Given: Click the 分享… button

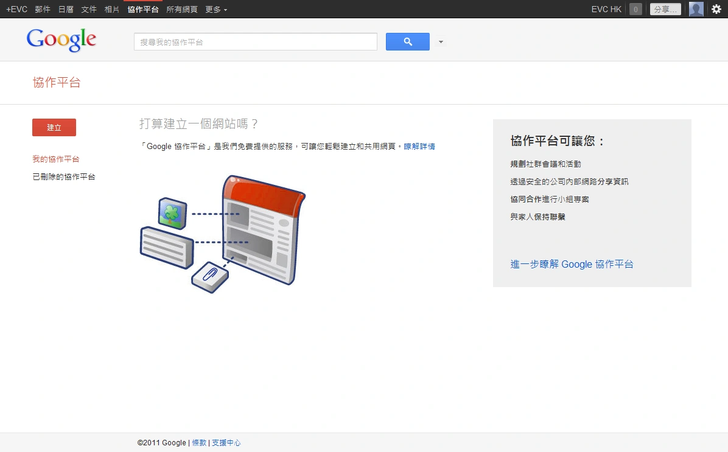Looking at the screenshot, I should pos(665,9).
